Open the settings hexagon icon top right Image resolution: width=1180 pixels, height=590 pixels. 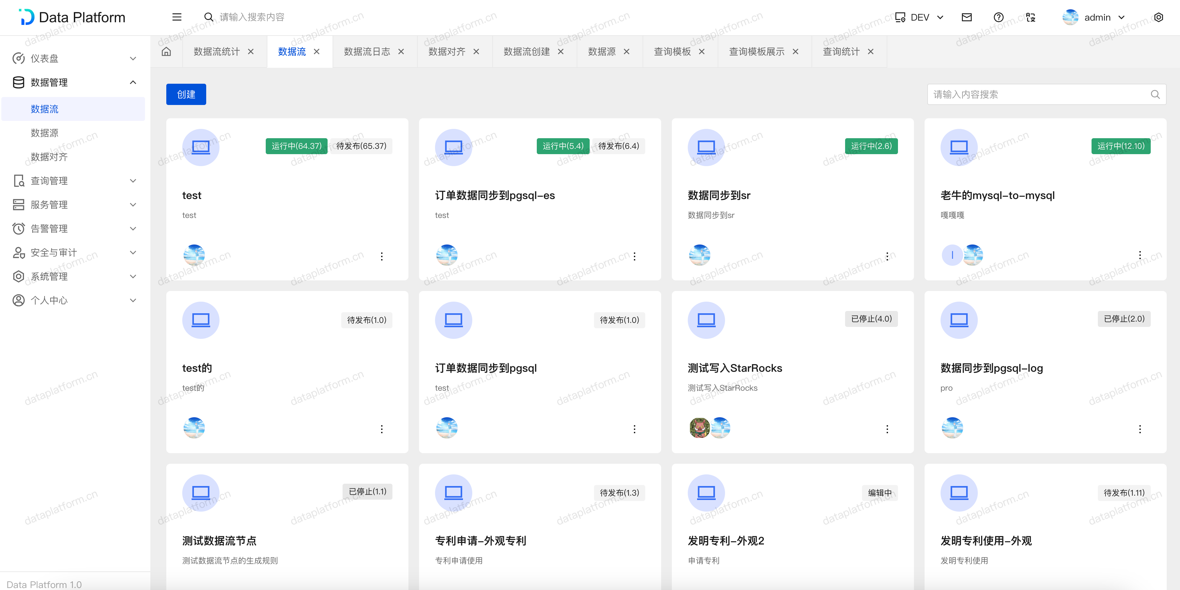[1158, 17]
